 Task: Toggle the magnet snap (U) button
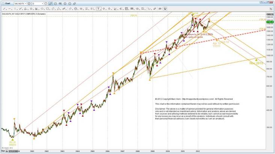[165, 9]
